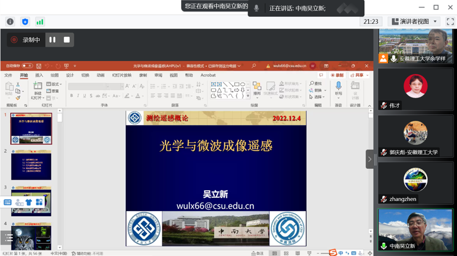Enter full screen mode icon
457x256 pixels.
(450, 21)
